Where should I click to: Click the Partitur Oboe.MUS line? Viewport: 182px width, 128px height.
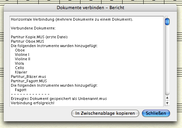pos(28,41)
